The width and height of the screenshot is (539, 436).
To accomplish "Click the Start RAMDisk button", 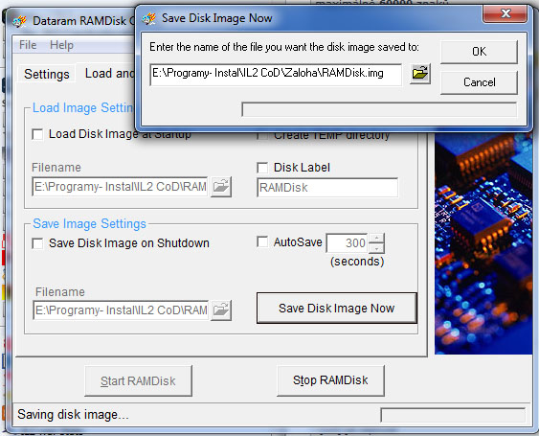I will click(138, 381).
